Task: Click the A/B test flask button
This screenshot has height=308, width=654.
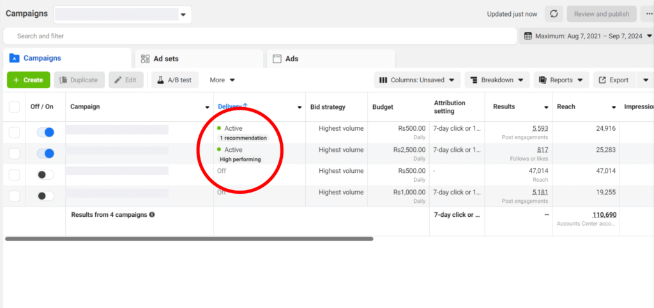Action: coord(176,80)
